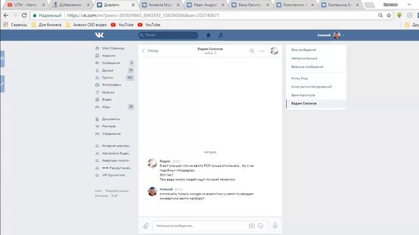Switch to the UTM - Метки browser tab
The width and height of the screenshot is (419, 235).
26,5
